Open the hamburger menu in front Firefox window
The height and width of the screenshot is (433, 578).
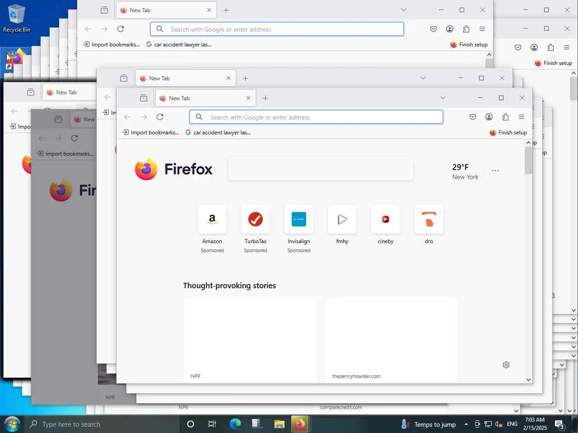(x=522, y=117)
